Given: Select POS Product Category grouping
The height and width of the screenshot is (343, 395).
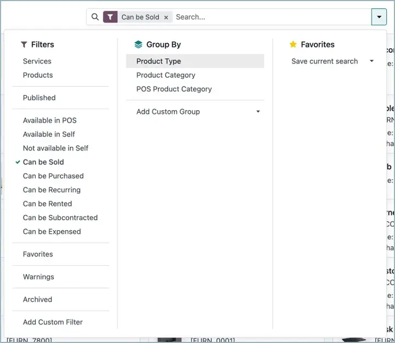Looking at the screenshot, I should [x=174, y=89].
